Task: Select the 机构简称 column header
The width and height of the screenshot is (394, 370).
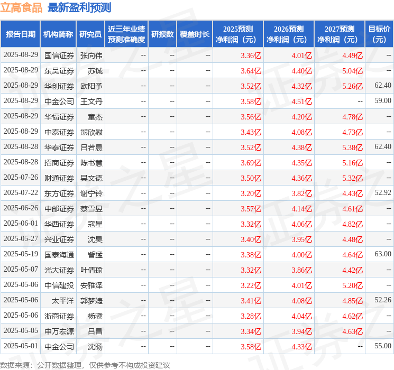Action: pos(58,34)
